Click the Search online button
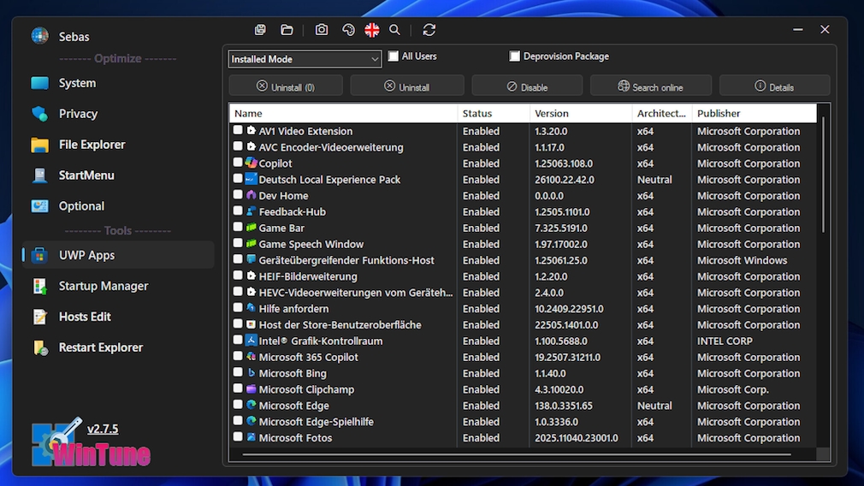The width and height of the screenshot is (864, 486). coord(651,86)
